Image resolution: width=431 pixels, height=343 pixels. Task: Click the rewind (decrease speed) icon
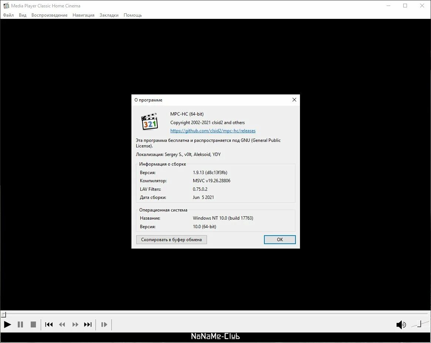62,324
